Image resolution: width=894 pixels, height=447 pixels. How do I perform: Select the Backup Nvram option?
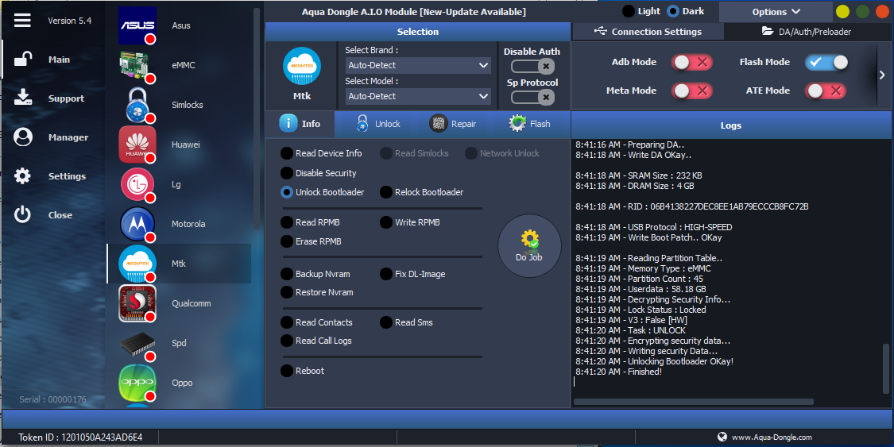point(315,274)
